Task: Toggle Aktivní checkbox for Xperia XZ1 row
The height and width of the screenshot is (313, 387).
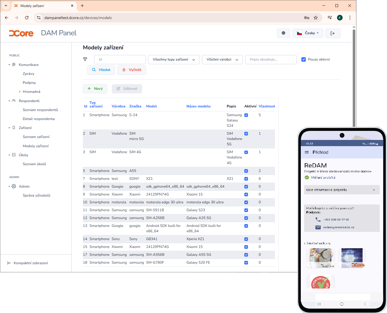Action: tap(246, 239)
